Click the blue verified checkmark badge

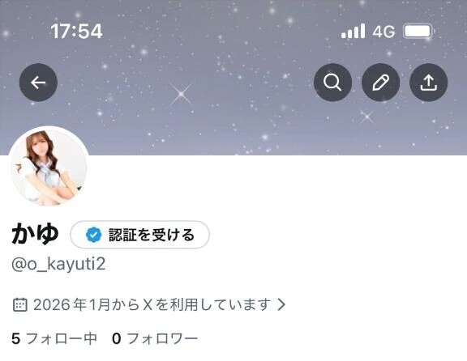pyautogui.click(x=93, y=235)
